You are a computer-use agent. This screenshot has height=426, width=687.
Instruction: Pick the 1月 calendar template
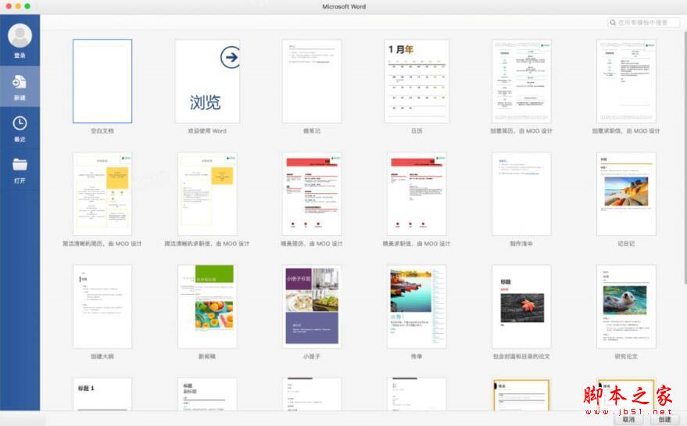(417, 81)
